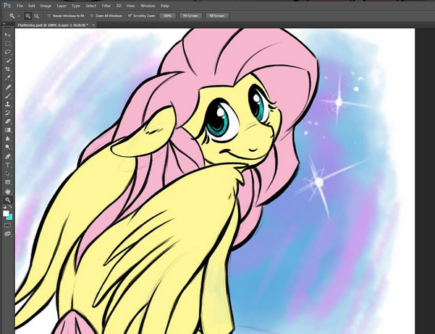435x334 pixels.
Task: Select the History Brush tool
Action: click(x=7, y=113)
